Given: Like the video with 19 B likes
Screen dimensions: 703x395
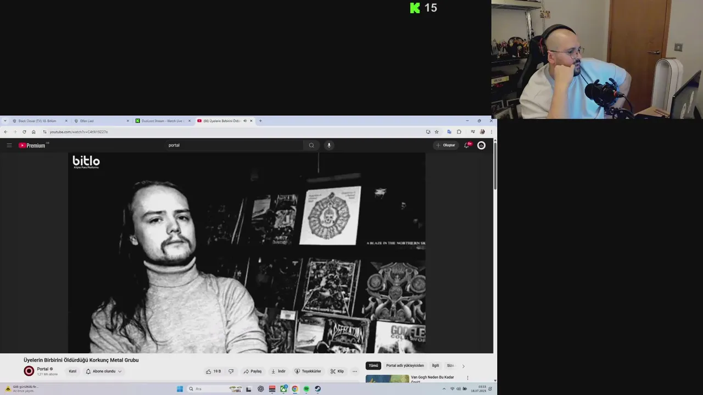Looking at the screenshot, I should tap(213, 371).
